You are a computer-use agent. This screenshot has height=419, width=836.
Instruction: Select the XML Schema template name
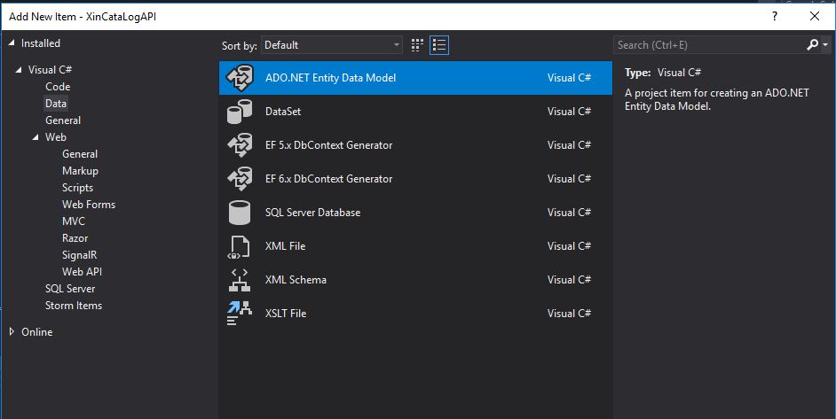[x=296, y=280]
